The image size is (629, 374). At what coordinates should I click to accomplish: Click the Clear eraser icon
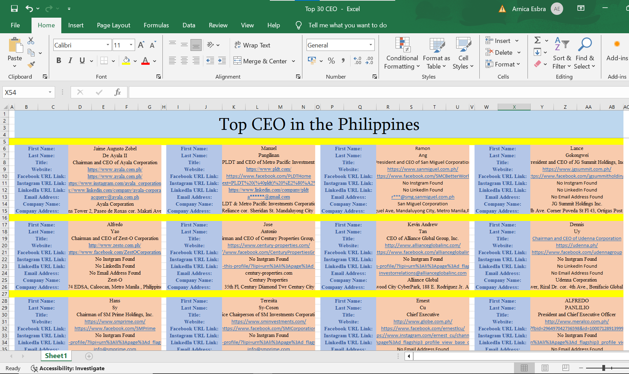pos(538,64)
